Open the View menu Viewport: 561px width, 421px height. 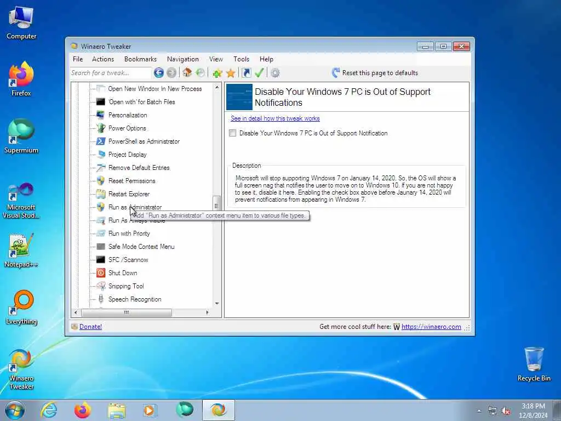coord(216,59)
